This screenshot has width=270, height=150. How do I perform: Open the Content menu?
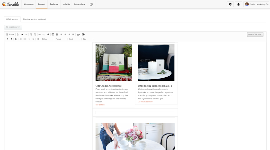click(42, 4)
